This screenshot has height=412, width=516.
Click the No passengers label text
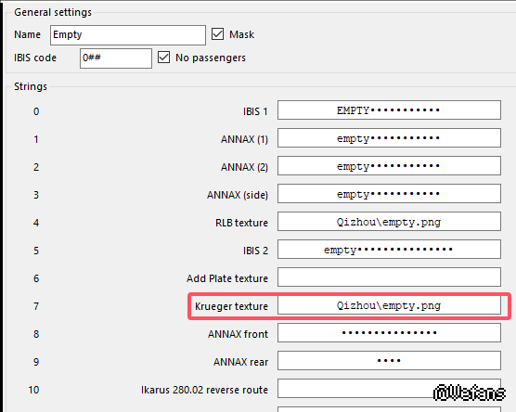[211, 58]
